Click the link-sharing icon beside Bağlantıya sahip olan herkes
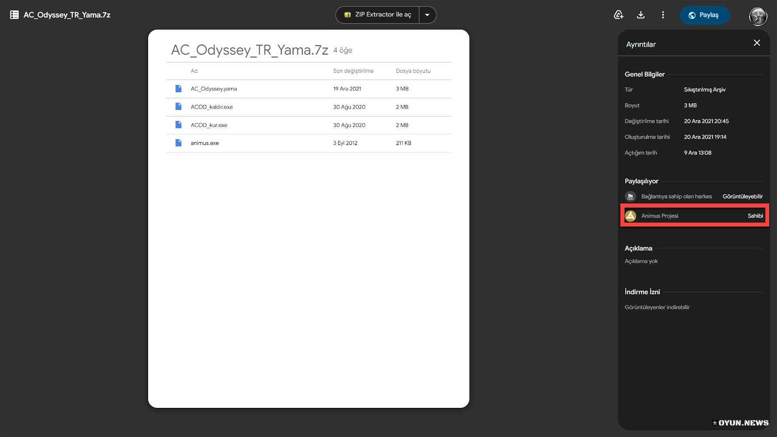 coord(630,197)
